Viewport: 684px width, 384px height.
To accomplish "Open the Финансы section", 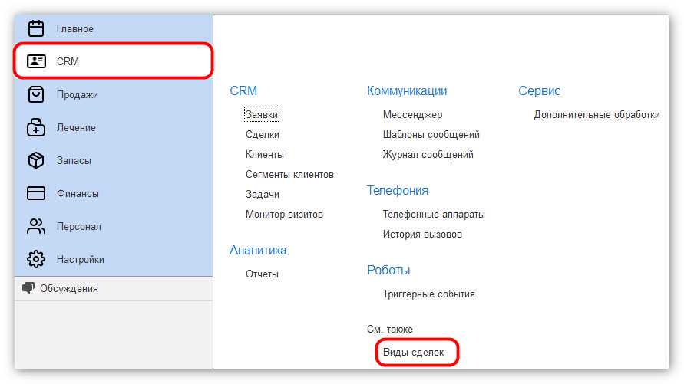I will click(78, 193).
